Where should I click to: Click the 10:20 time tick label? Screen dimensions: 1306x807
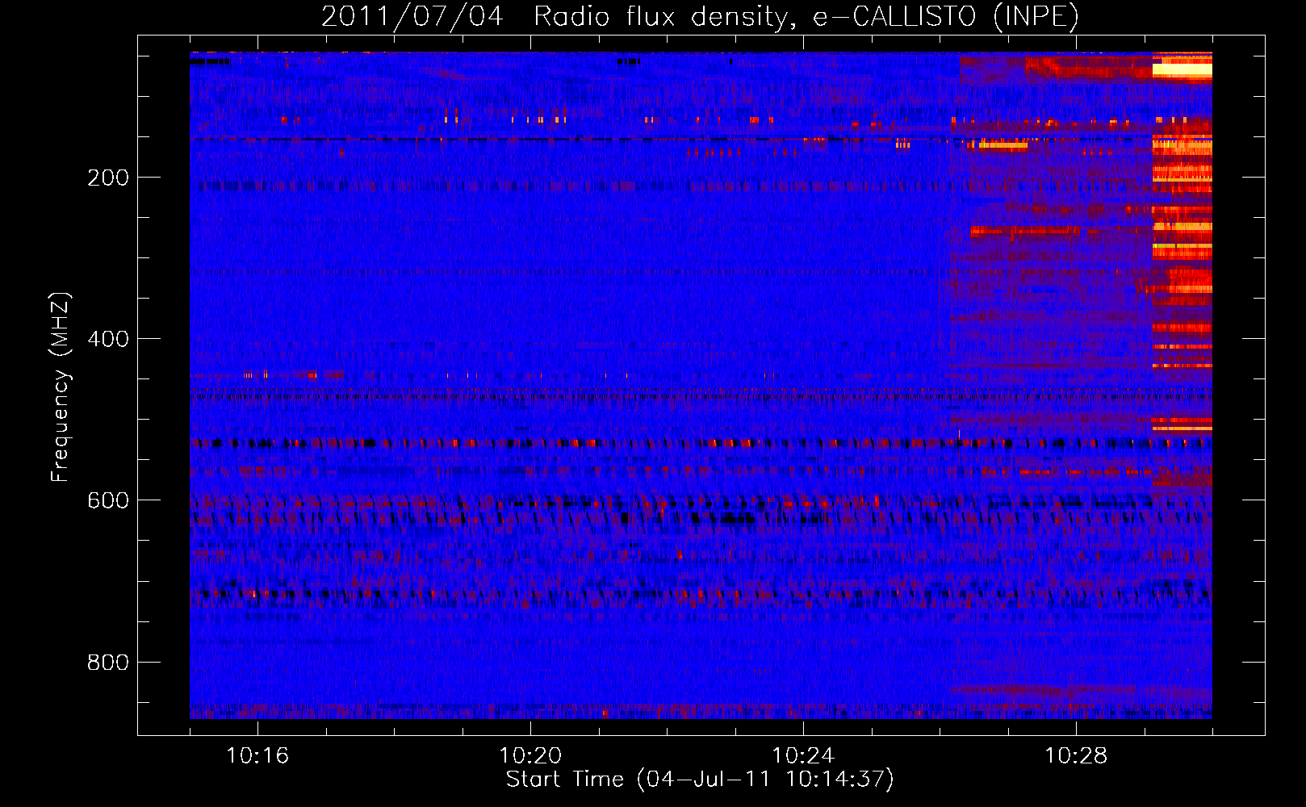coord(530,756)
